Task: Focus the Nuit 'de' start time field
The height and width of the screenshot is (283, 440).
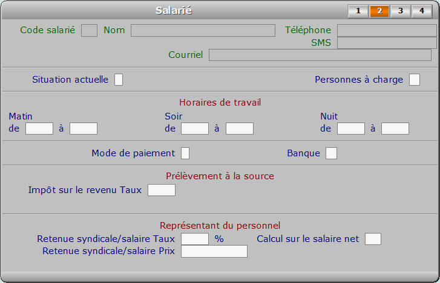Action: (351, 129)
